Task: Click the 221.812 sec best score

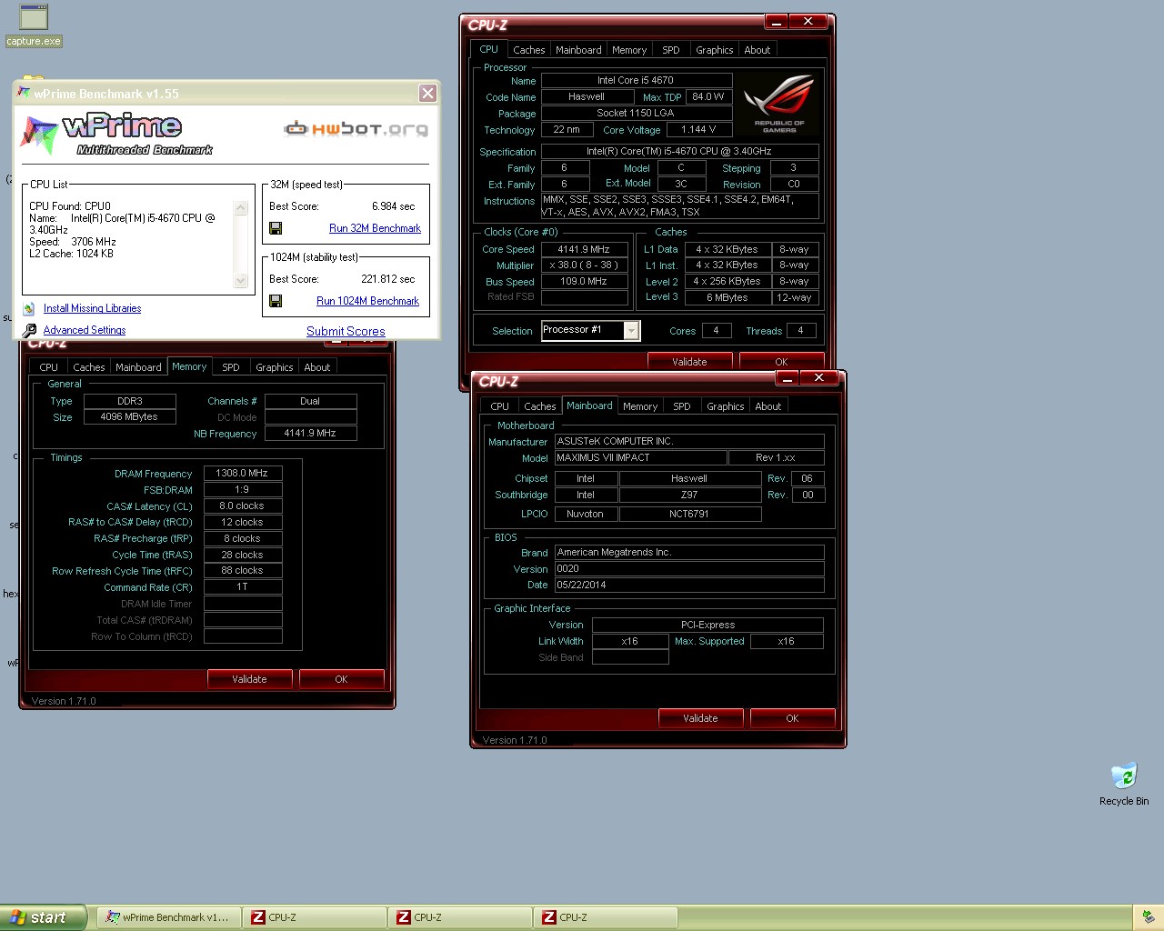Action: pyautogui.click(x=387, y=279)
